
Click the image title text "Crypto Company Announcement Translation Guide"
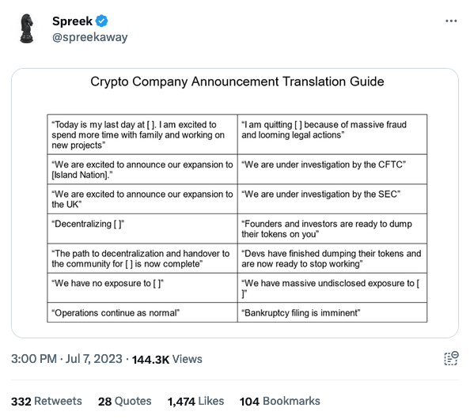pos(237,81)
